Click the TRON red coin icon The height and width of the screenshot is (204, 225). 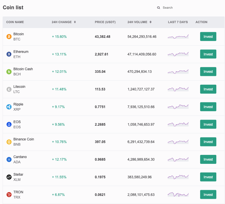[x=9, y=195]
